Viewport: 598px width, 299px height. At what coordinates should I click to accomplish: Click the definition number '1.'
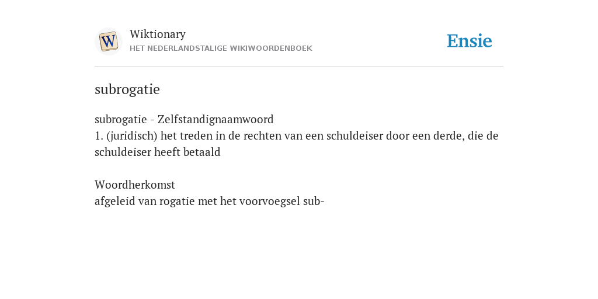[99, 135]
